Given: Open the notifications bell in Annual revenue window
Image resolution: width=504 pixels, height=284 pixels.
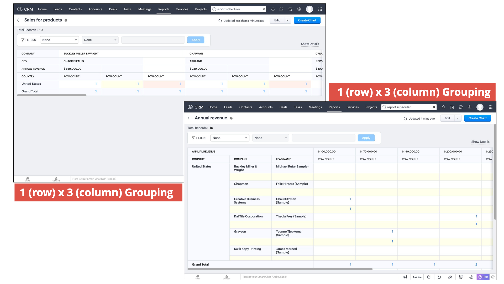Looking at the screenshot, I should point(443,107).
